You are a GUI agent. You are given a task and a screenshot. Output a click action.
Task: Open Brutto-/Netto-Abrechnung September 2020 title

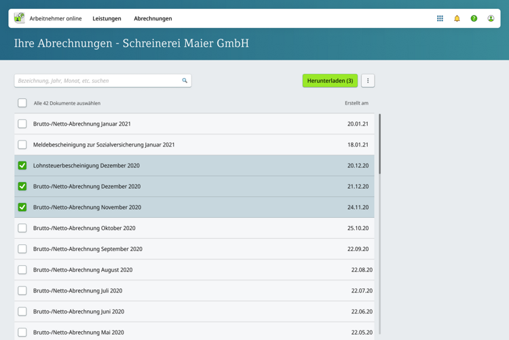coord(88,249)
